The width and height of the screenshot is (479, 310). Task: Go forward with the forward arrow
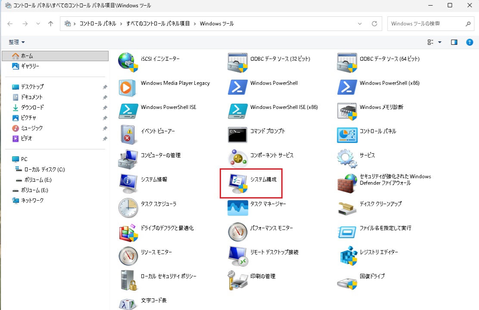pos(25,24)
